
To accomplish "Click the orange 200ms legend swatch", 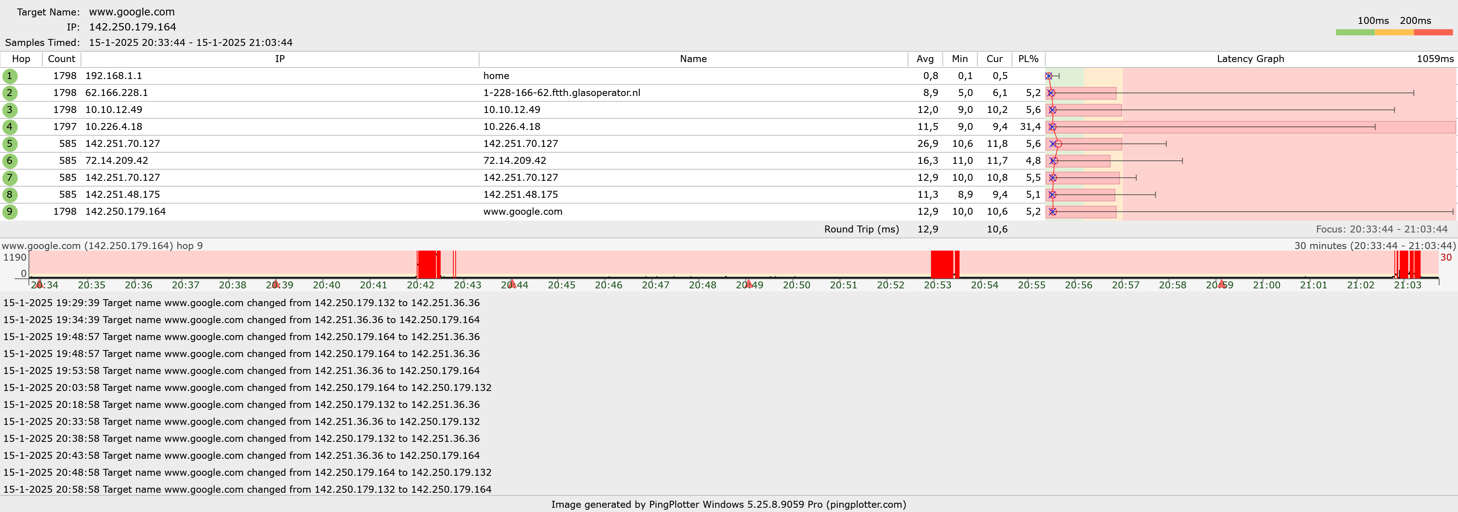I will click(1394, 32).
